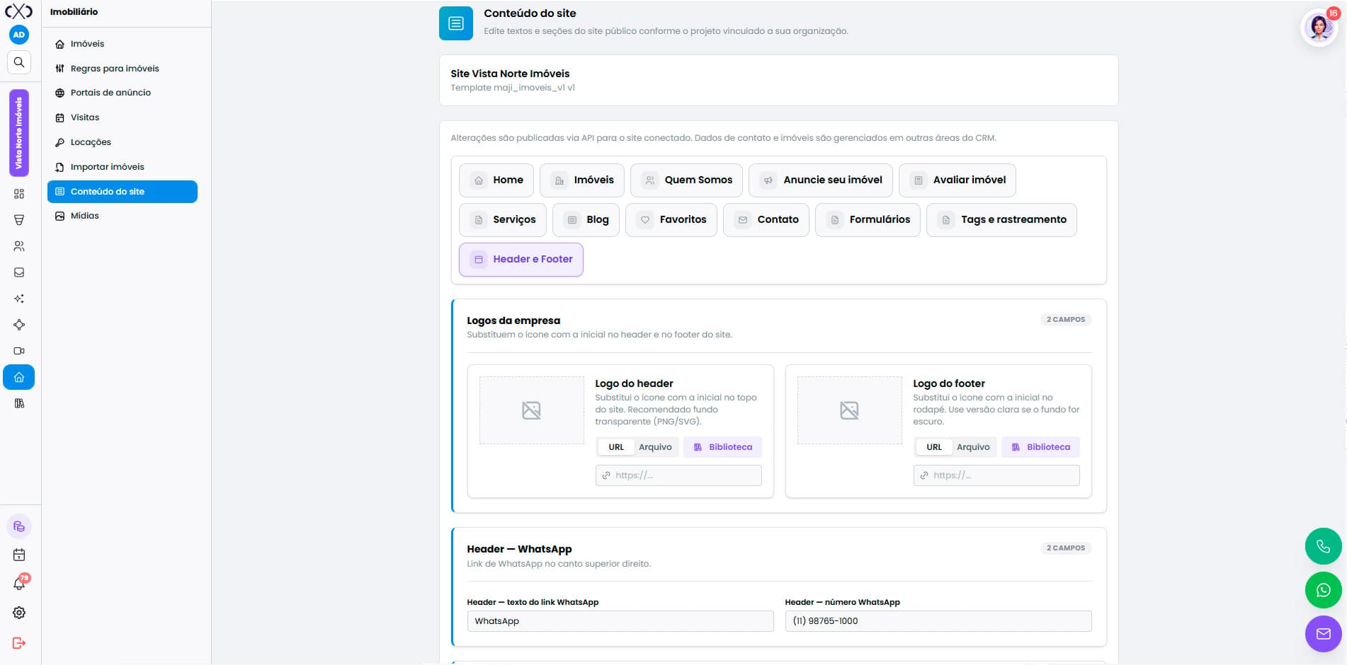Open the Blog content tab

(586, 220)
